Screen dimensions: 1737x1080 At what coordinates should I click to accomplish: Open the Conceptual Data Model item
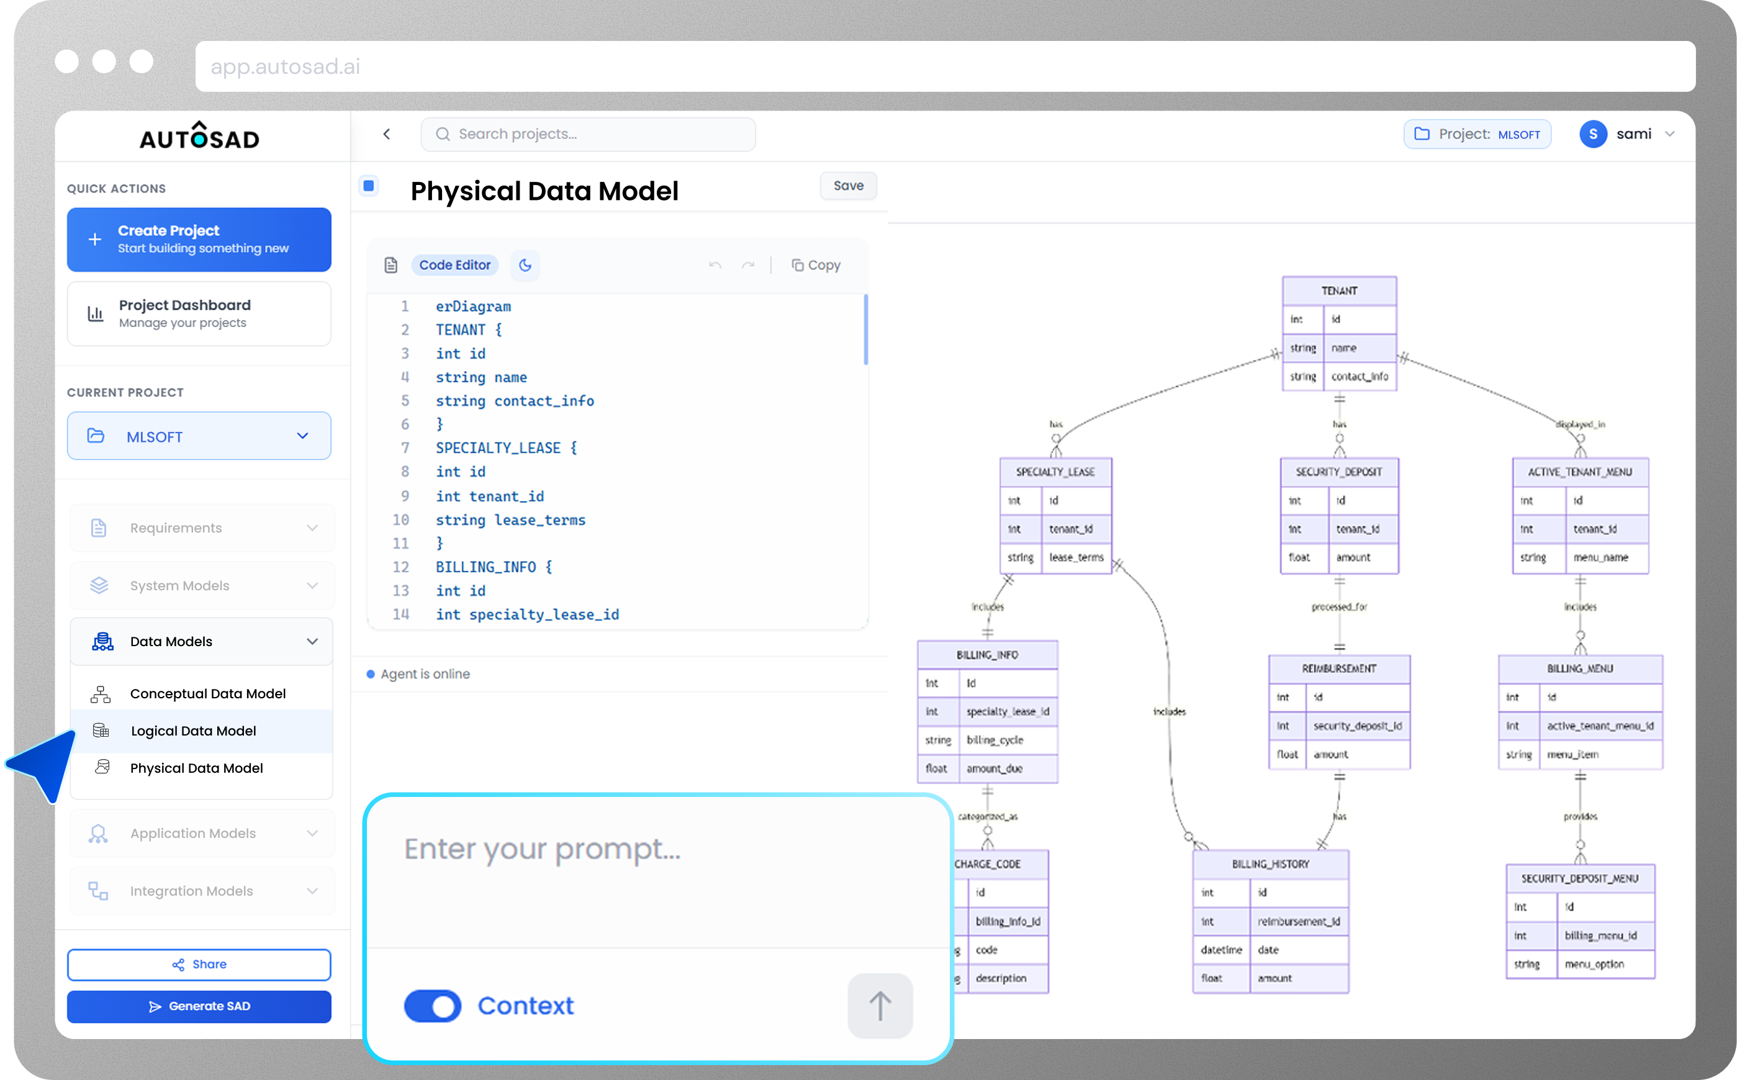[207, 693]
